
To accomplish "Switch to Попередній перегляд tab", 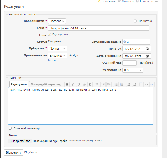I will [x=46, y=84].
